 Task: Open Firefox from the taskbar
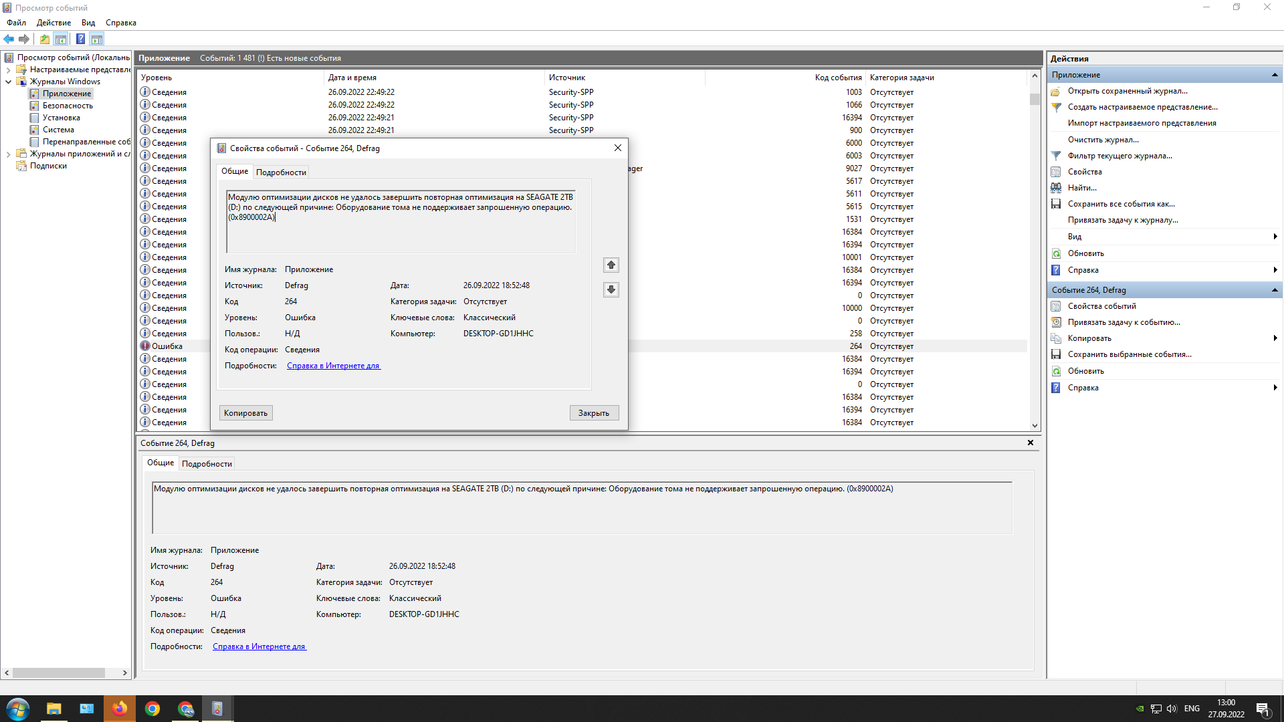(120, 709)
